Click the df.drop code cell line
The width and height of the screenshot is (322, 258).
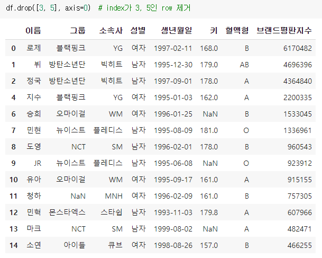[98, 8]
